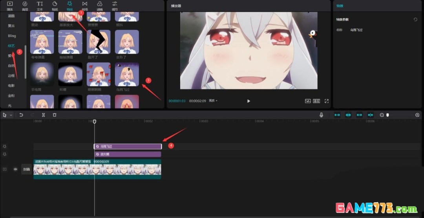
Task: Click the 封面 cover button
Action: (26, 169)
